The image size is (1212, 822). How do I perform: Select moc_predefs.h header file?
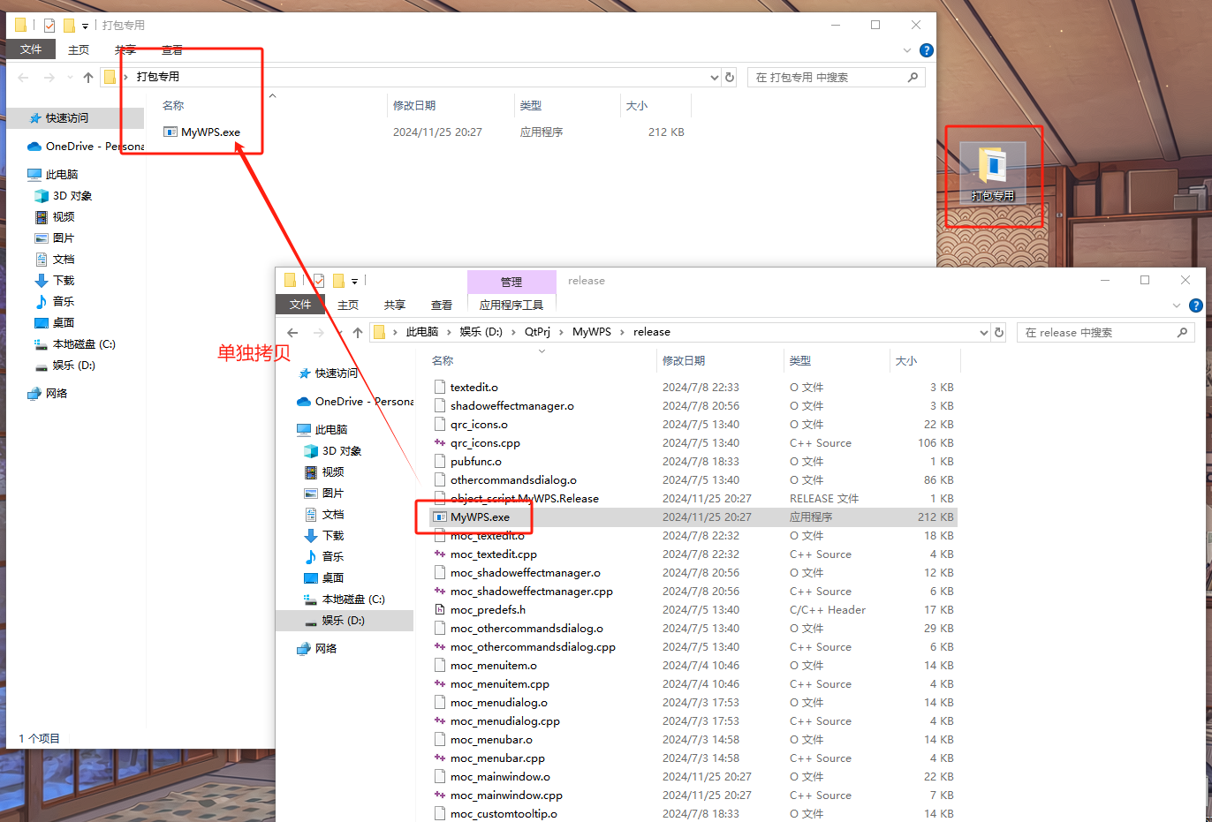coord(488,610)
